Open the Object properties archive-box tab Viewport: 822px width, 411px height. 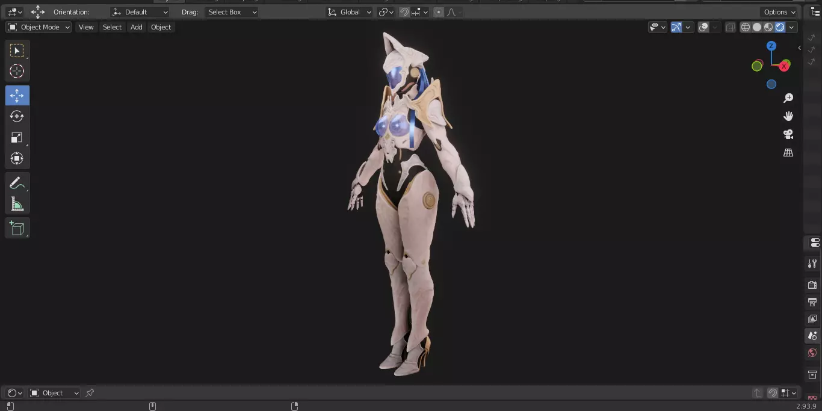coord(812,374)
